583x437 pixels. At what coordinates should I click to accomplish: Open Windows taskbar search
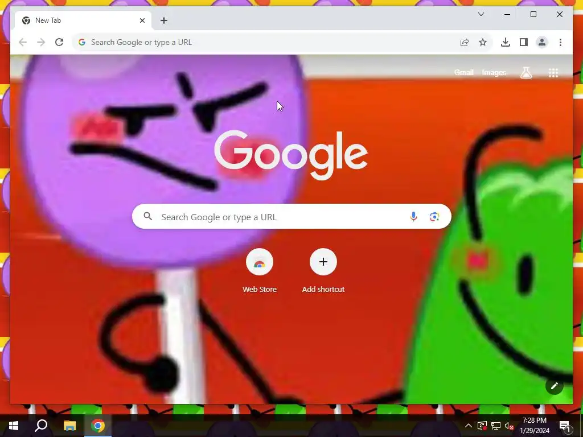(41, 426)
